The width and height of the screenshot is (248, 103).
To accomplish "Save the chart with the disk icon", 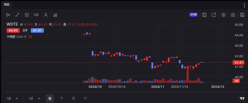I will [x=204, y=15].
